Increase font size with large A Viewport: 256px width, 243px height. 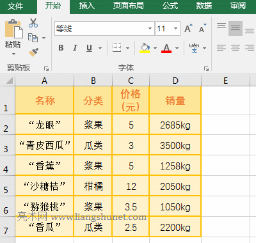click(188, 28)
